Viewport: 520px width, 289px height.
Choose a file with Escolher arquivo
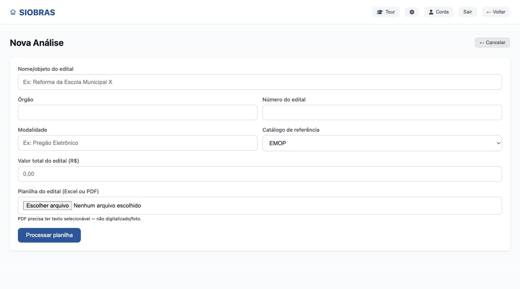coord(48,206)
